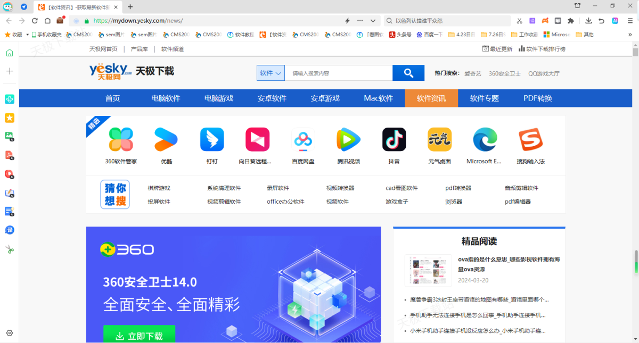Open the scissors screenshot tool in sidebar
This screenshot has width=639, height=343.
pyautogui.click(x=9, y=249)
